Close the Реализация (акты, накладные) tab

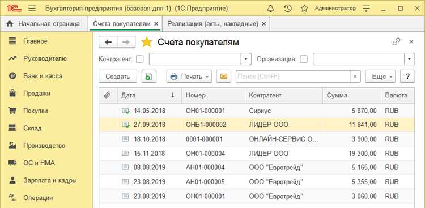(264, 24)
